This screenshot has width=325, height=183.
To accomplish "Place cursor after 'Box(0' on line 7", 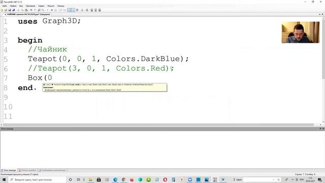I will 52,78.
